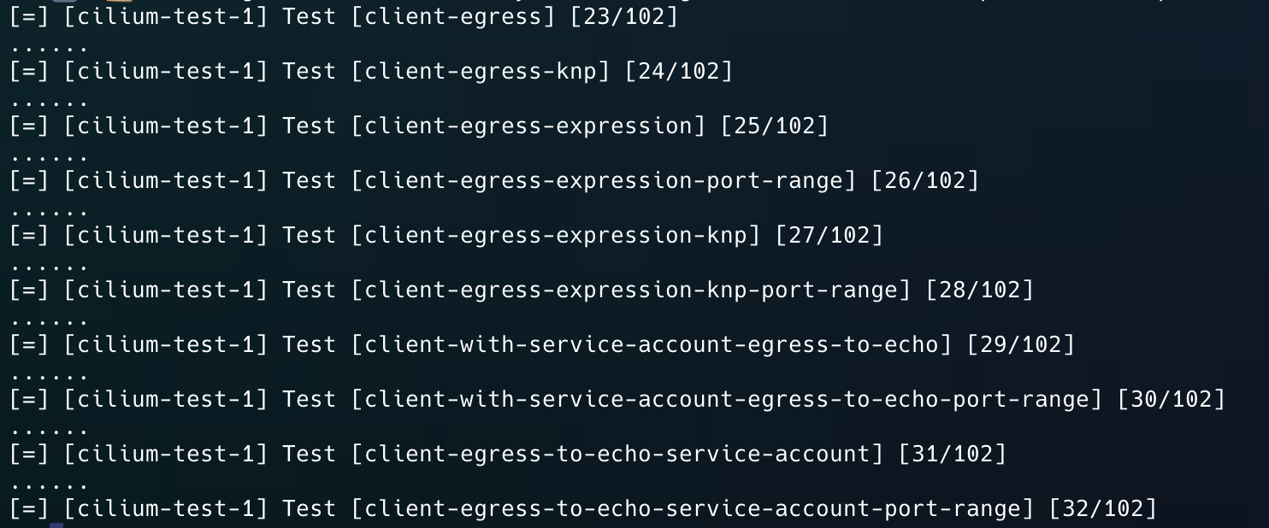Viewport: 1269px width, 528px height.
Task: Click the [29/102] progress counter
Action: tap(1021, 344)
